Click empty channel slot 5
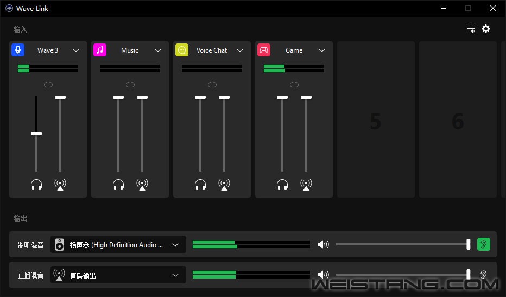The width and height of the screenshot is (506, 297). 376,119
